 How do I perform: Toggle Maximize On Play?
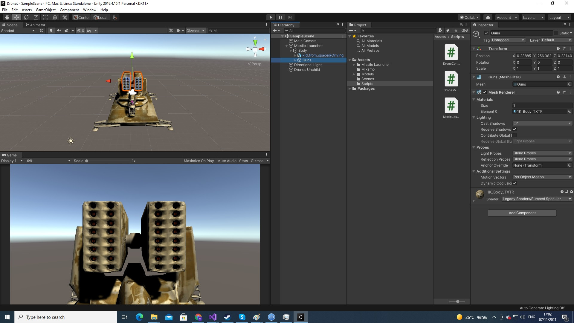point(199,161)
